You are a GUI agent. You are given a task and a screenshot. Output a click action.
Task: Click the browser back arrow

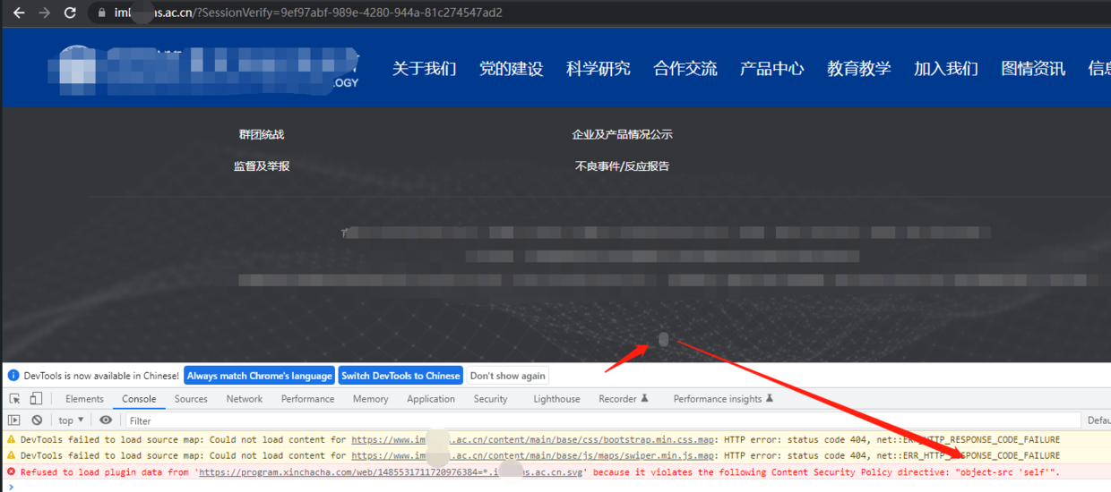(x=18, y=13)
